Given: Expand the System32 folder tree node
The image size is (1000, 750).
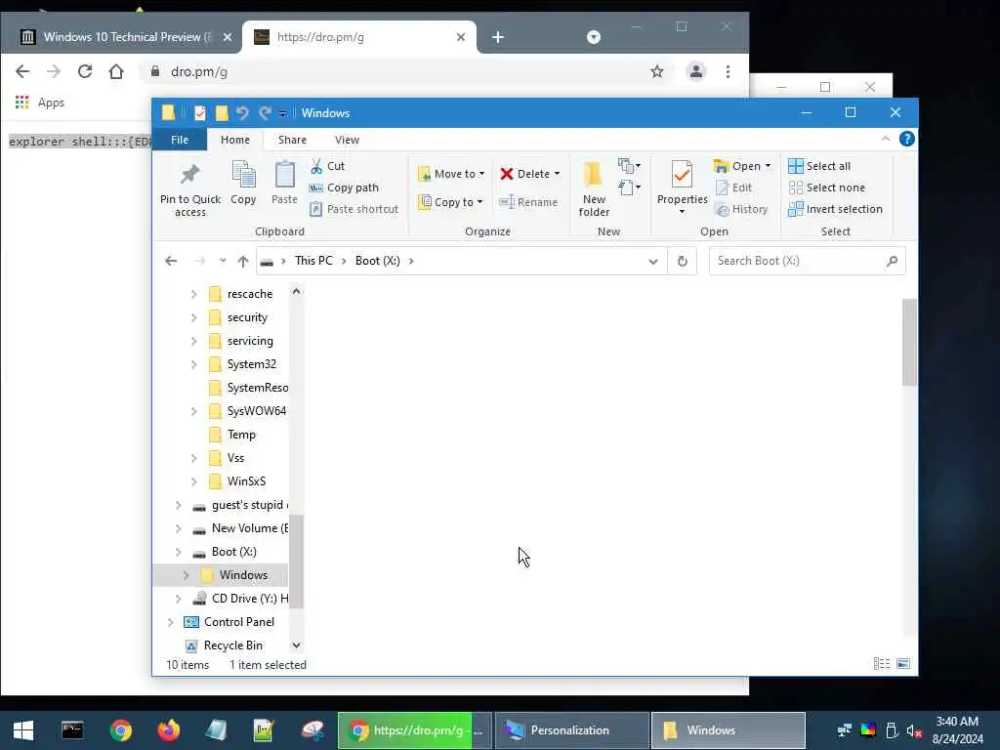Looking at the screenshot, I should pos(194,364).
